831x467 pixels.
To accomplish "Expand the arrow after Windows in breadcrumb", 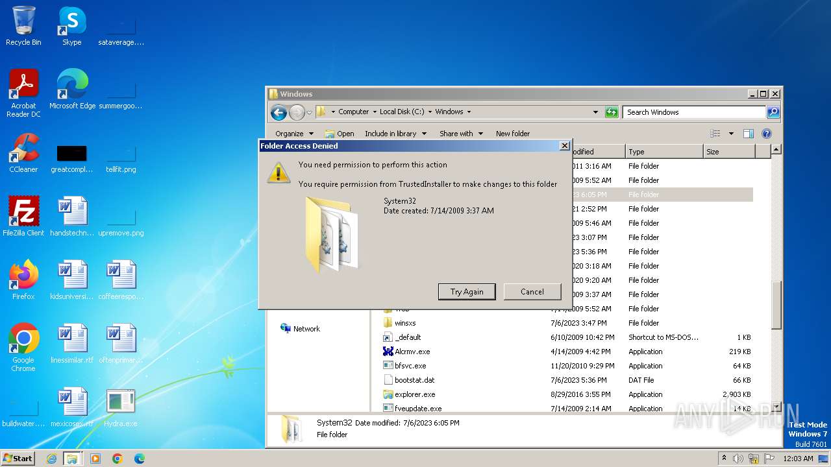I will pyautogui.click(x=469, y=112).
